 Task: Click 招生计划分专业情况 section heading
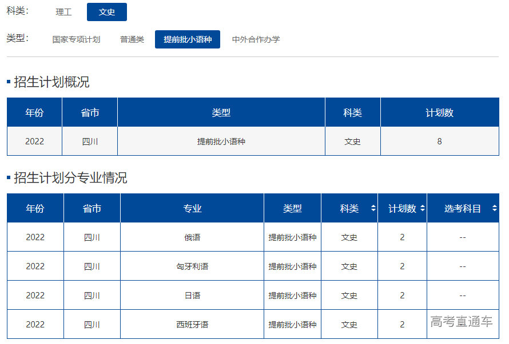(70, 178)
